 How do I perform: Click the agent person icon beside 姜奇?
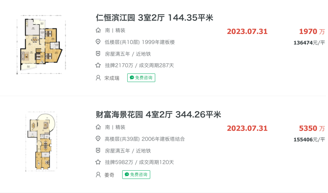[x=98, y=175]
